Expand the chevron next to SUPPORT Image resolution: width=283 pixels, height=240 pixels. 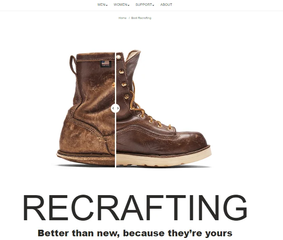tap(153, 5)
